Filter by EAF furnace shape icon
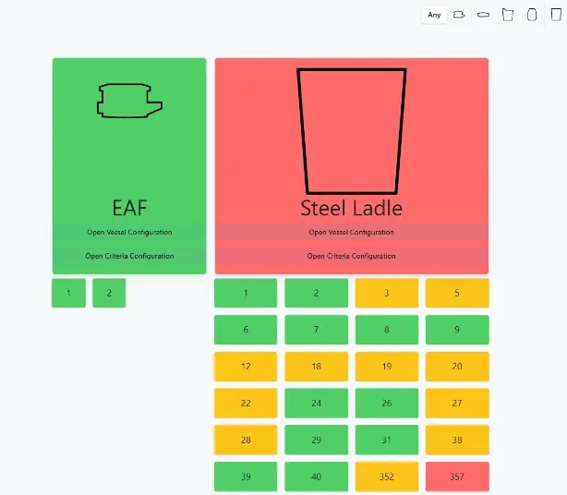 pyautogui.click(x=459, y=15)
